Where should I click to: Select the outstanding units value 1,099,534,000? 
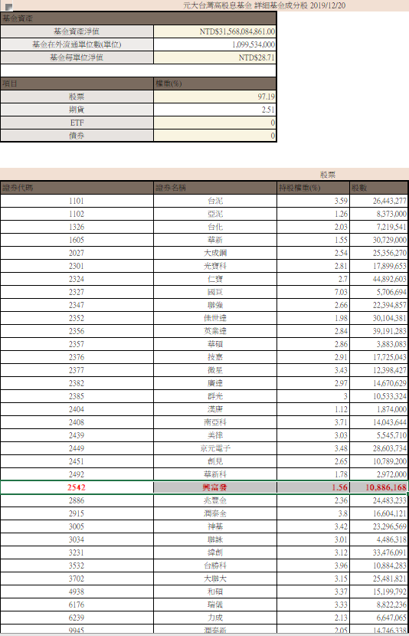254,44
